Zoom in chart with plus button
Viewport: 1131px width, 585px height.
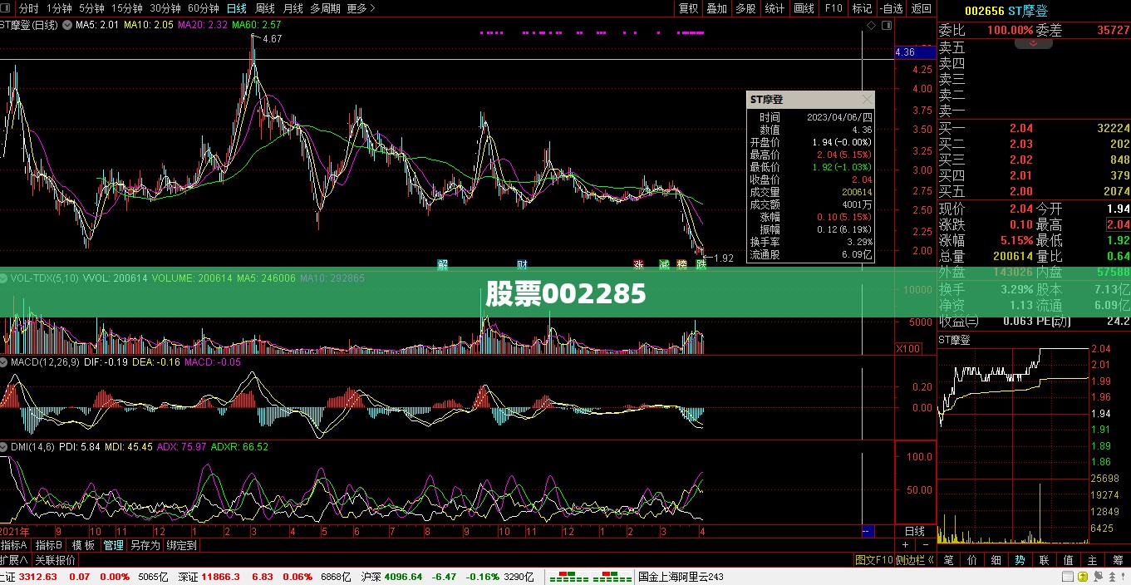point(906,545)
